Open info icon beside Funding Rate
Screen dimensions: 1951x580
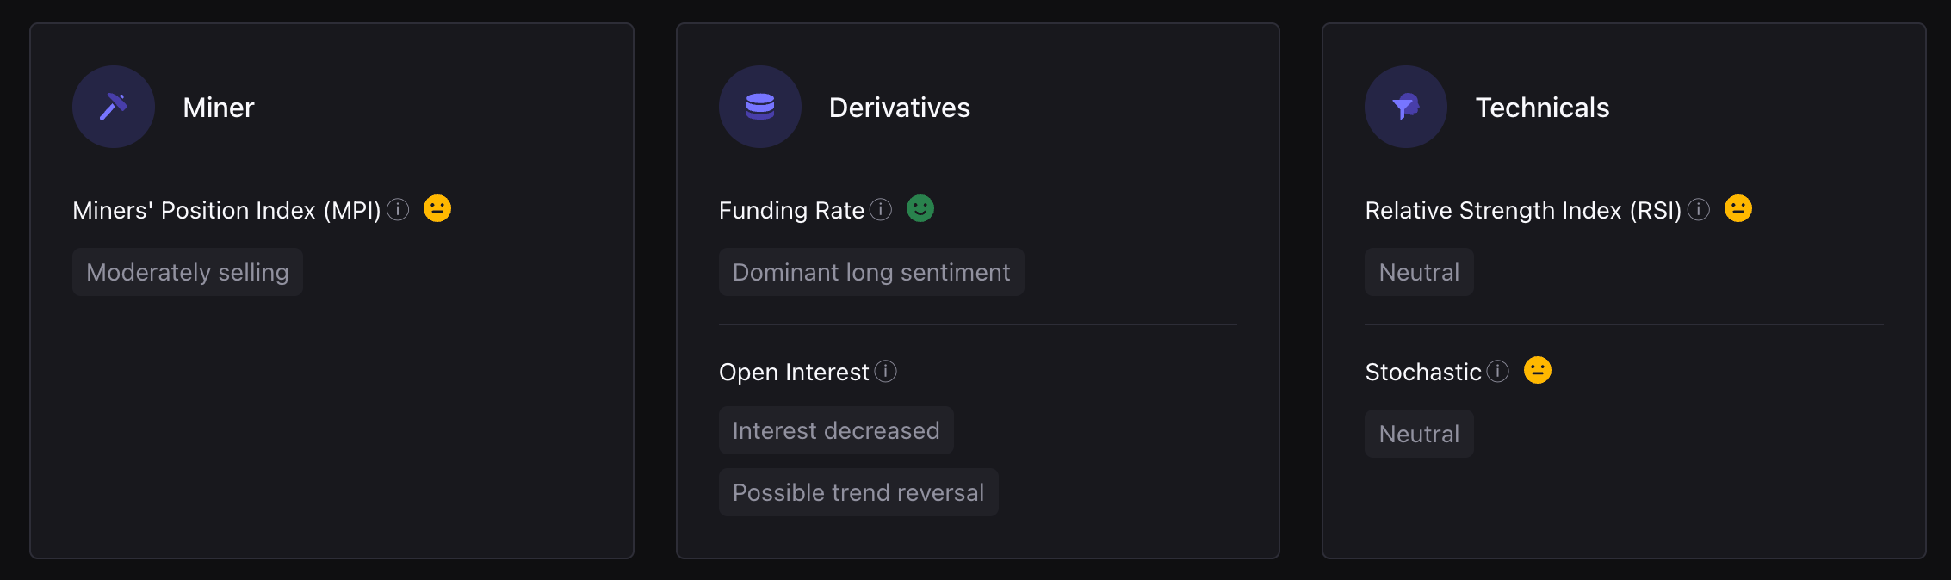881,209
